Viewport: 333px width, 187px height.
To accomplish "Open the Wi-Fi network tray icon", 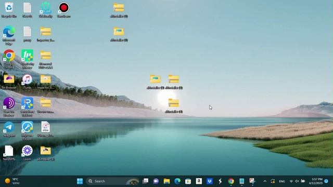I will click(291, 181).
